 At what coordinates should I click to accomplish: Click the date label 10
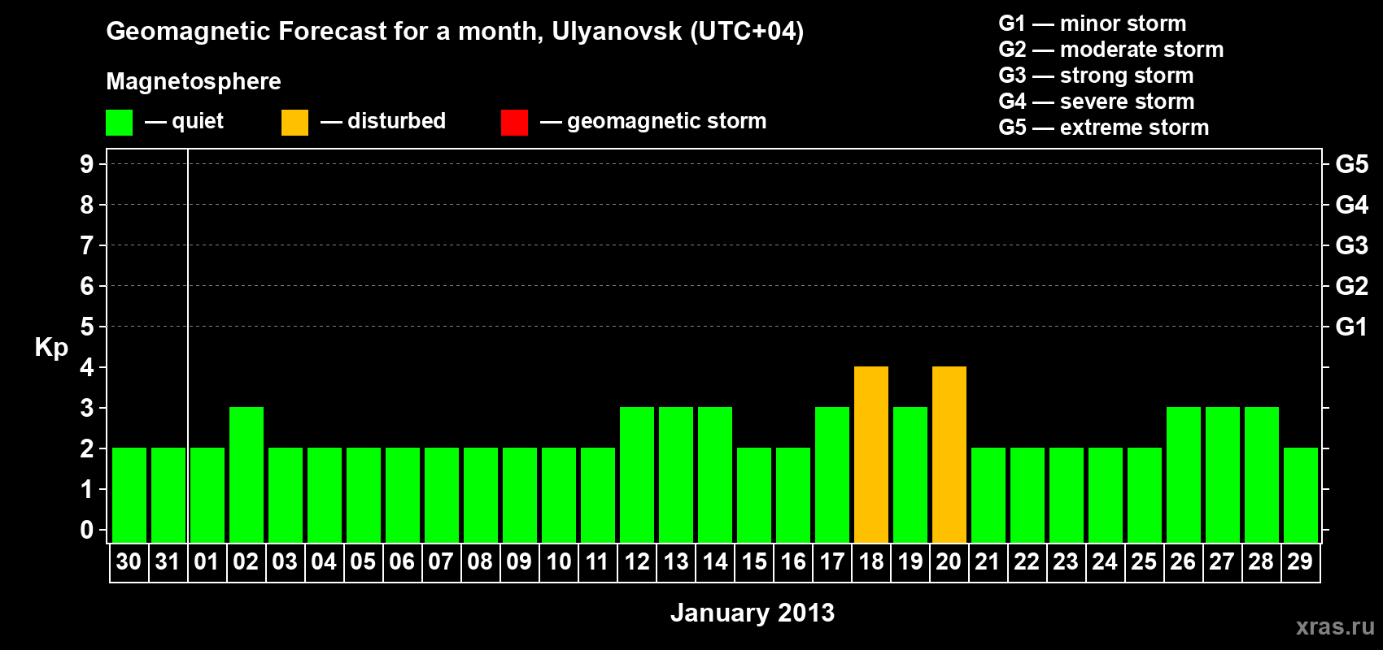[559, 562]
